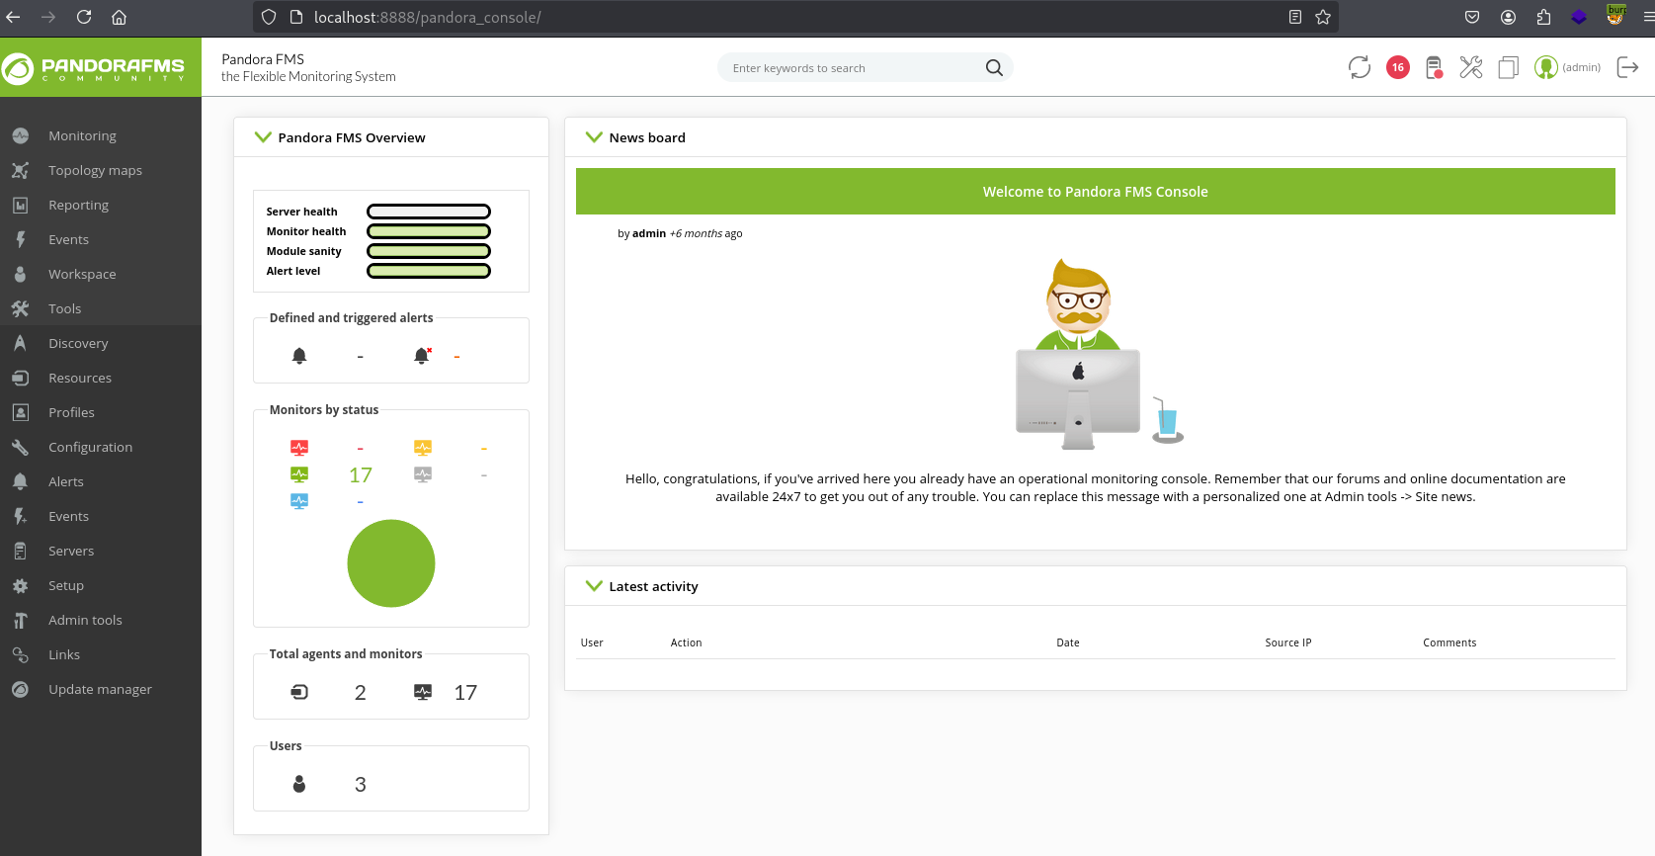This screenshot has width=1655, height=856.
Task: Click the Module sanity progress bar
Action: 429,251
